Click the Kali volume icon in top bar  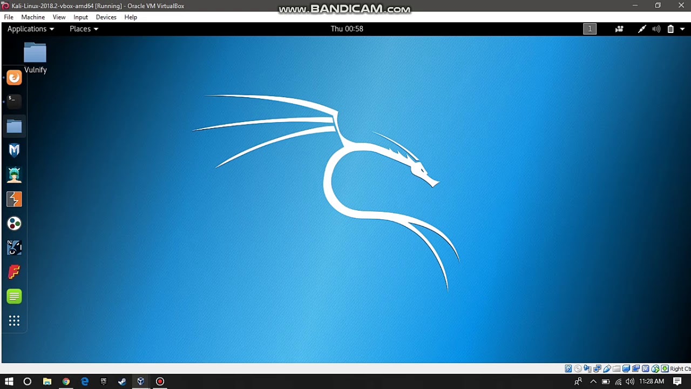(656, 29)
